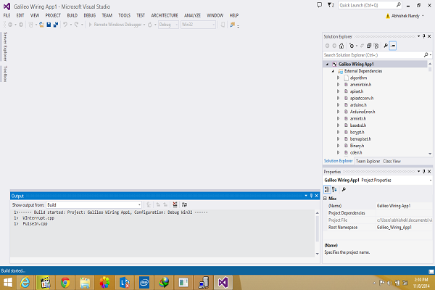Open Remote Windows Debugger dropdown arrow
The width and height of the screenshot is (435, 290).
pos(144,25)
